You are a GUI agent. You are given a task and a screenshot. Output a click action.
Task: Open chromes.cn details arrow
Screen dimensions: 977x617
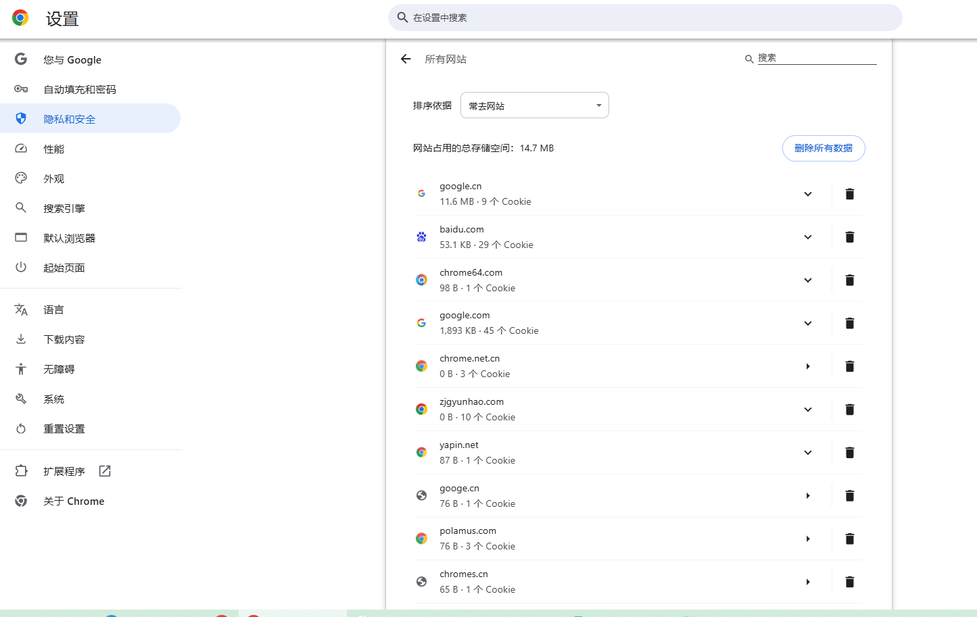pyautogui.click(x=808, y=582)
